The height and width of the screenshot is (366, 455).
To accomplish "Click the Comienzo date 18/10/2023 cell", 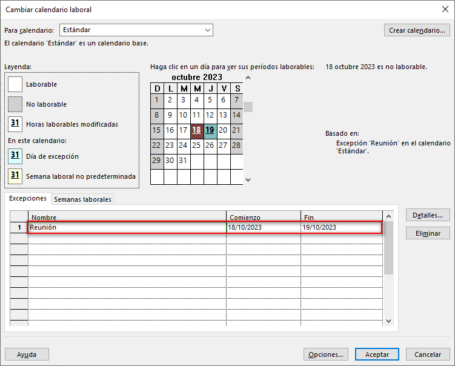I will pos(263,227).
